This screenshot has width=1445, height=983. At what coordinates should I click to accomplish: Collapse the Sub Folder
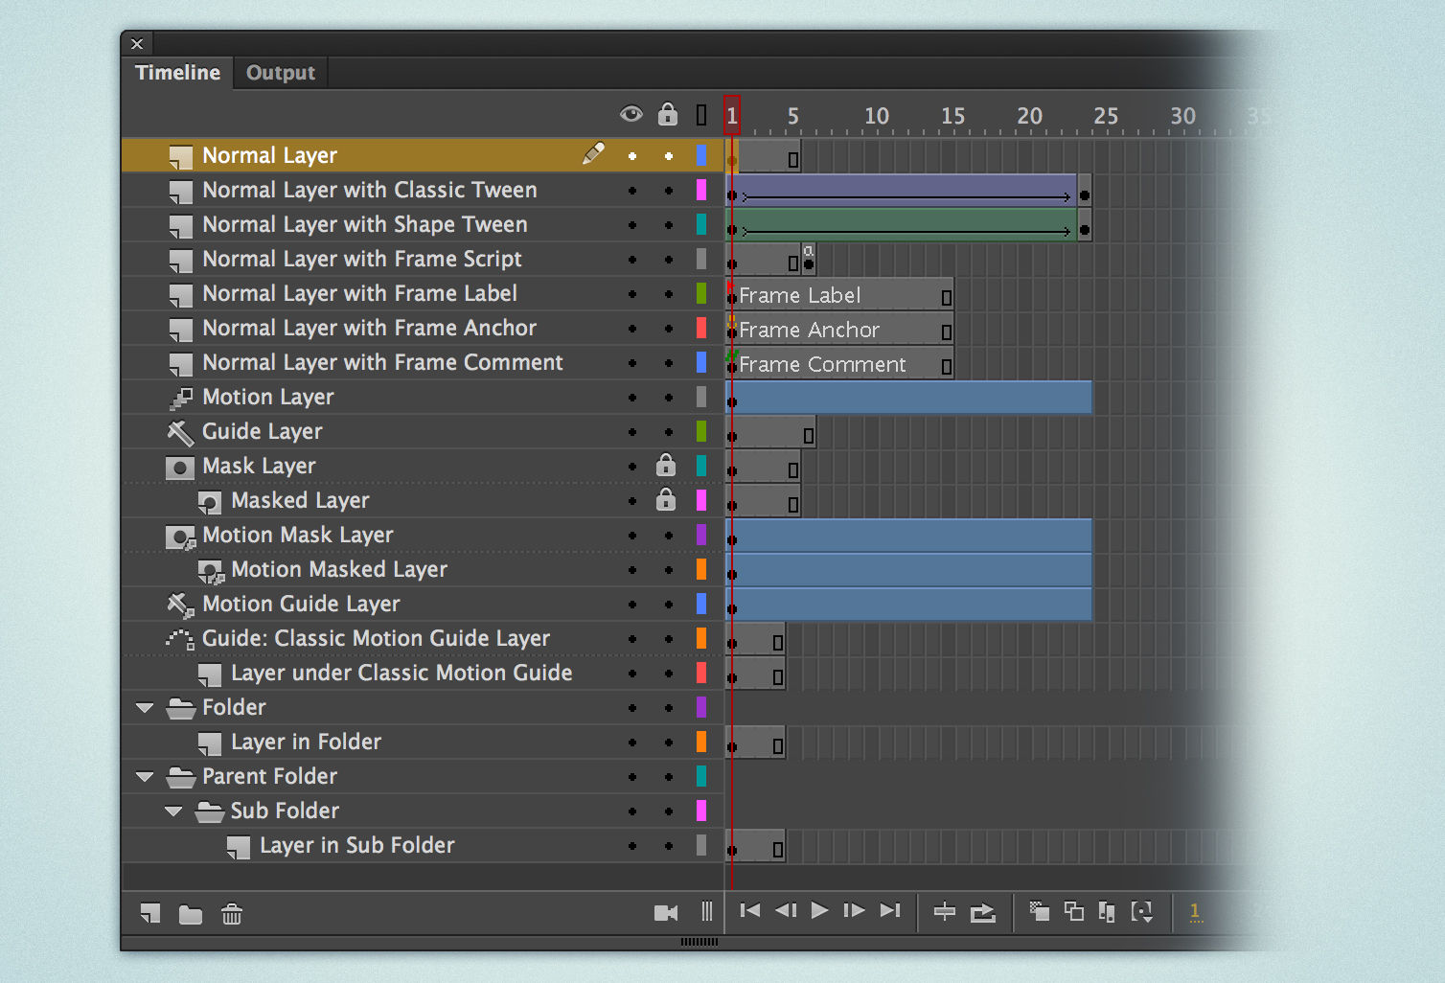click(x=173, y=811)
